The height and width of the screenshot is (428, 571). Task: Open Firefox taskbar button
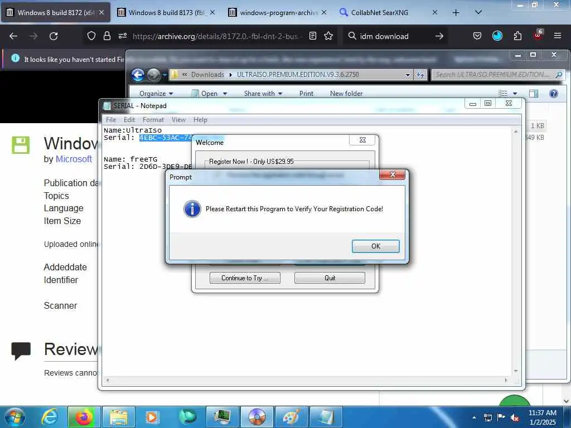click(84, 417)
